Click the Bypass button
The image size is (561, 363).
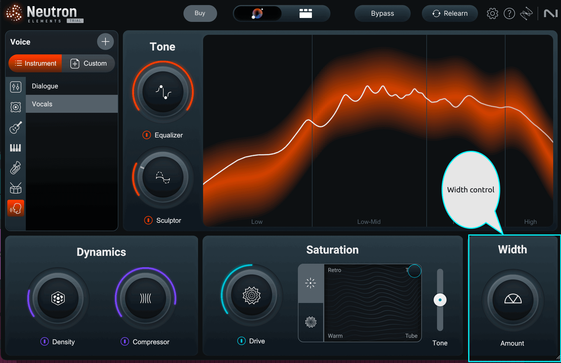click(x=382, y=13)
